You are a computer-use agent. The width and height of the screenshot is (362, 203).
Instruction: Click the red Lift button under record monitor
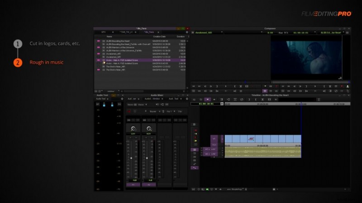tap(342, 86)
